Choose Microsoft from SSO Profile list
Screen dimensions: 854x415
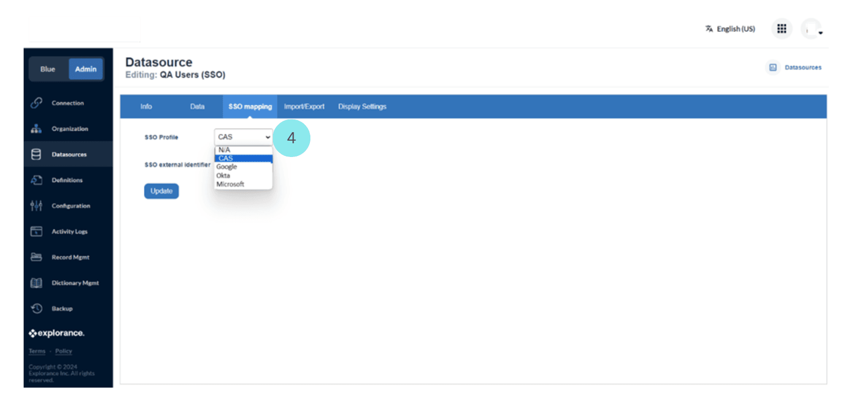[243, 184]
